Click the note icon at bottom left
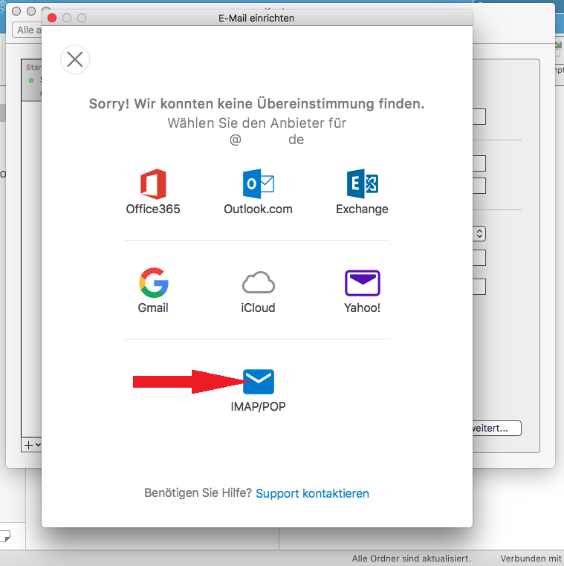The height and width of the screenshot is (566, 564). (4, 536)
